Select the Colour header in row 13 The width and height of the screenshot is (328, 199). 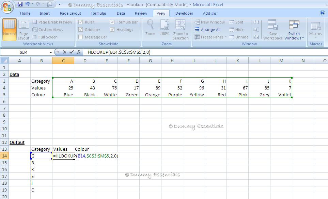click(85, 149)
